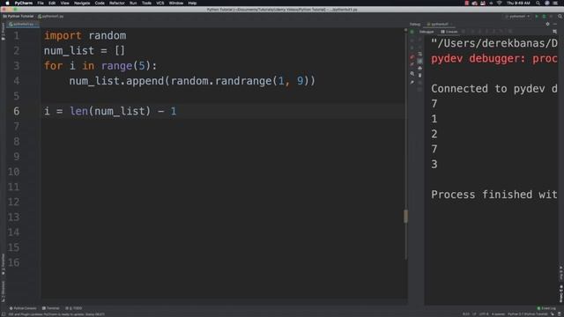Click in code line 'import random'
564x317 pixels.
click(85, 35)
